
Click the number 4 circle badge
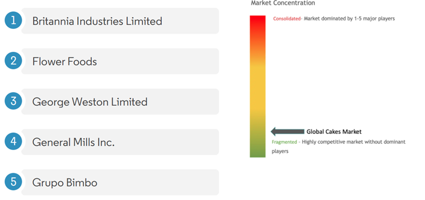coord(13,141)
